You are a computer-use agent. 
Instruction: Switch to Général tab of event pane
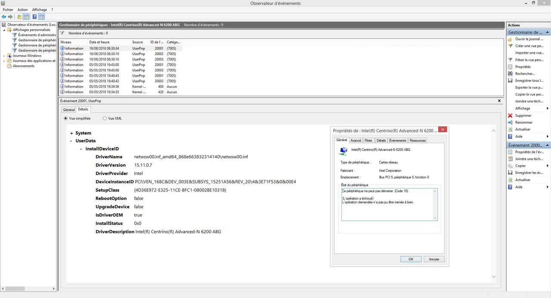tap(69, 110)
